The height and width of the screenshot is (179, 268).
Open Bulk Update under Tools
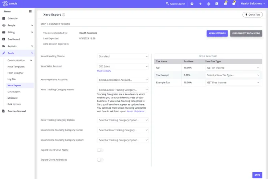coord(14,104)
